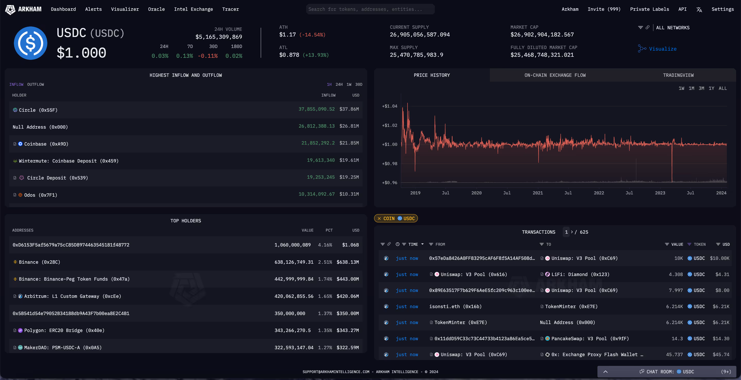Image resolution: width=741 pixels, height=380 pixels.
Task: Switch to the ON-CHAIN EXCHANGE FLOW tab
Action: point(555,75)
